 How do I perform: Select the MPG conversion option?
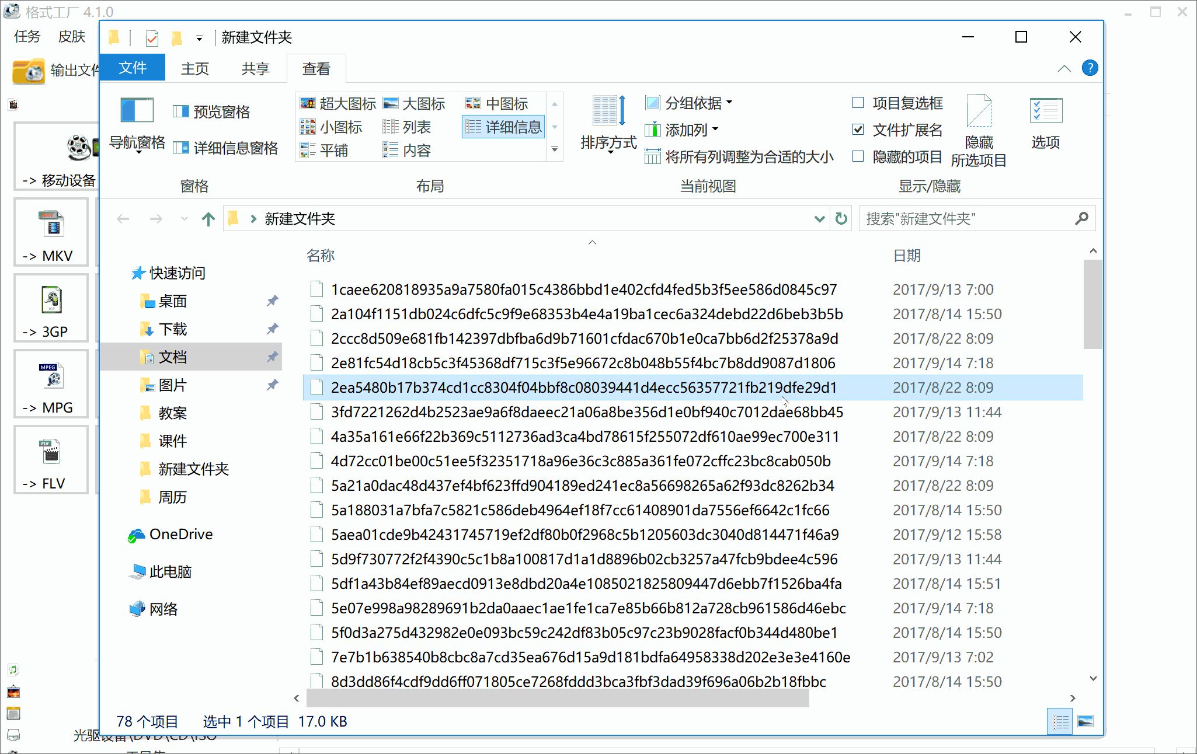click(51, 384)
